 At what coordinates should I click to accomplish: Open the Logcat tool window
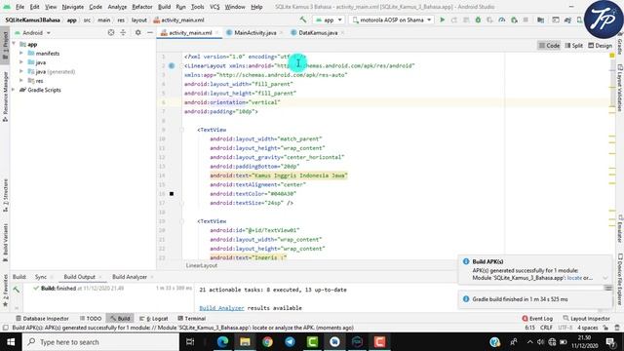tap(154, 319)
